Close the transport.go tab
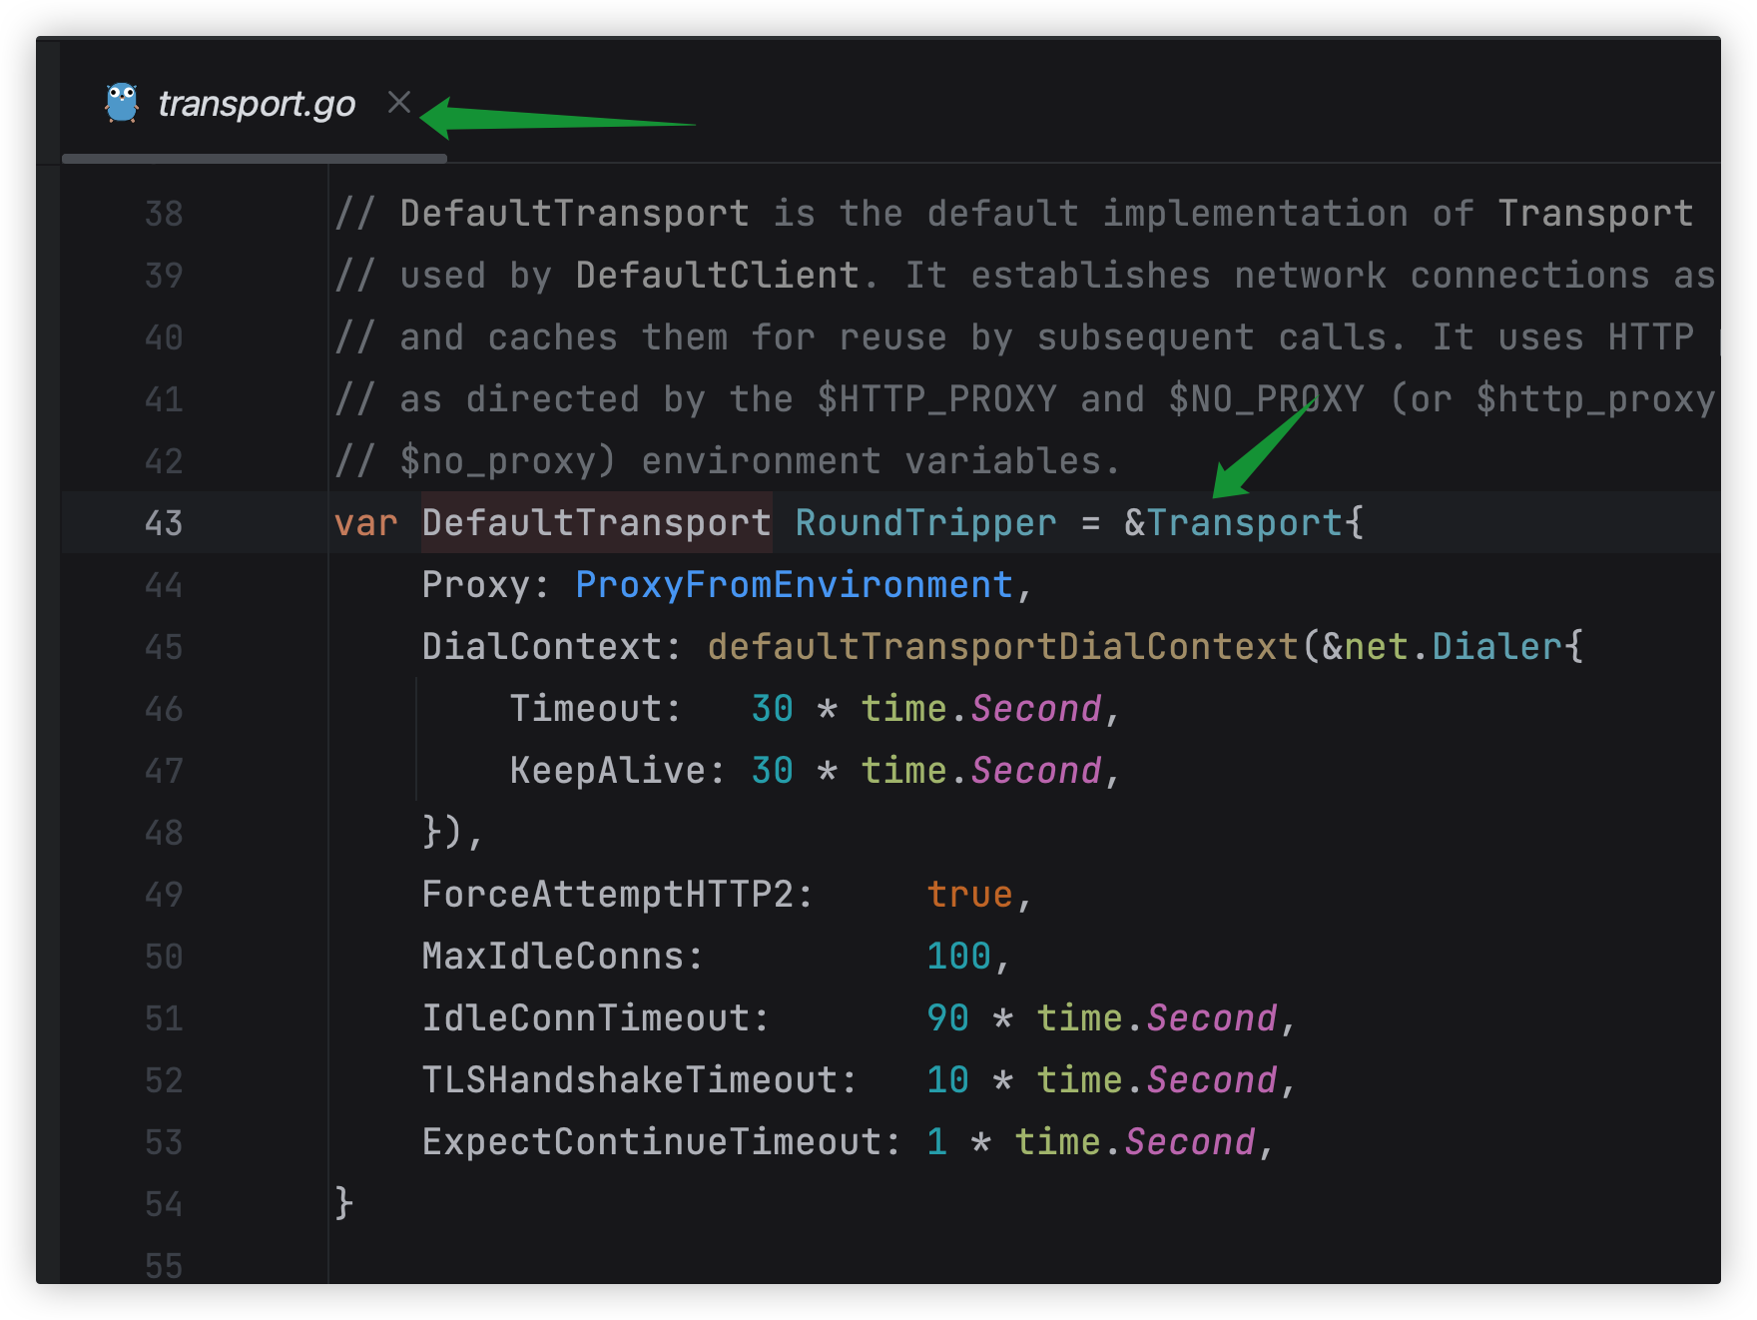 [399, 102]
